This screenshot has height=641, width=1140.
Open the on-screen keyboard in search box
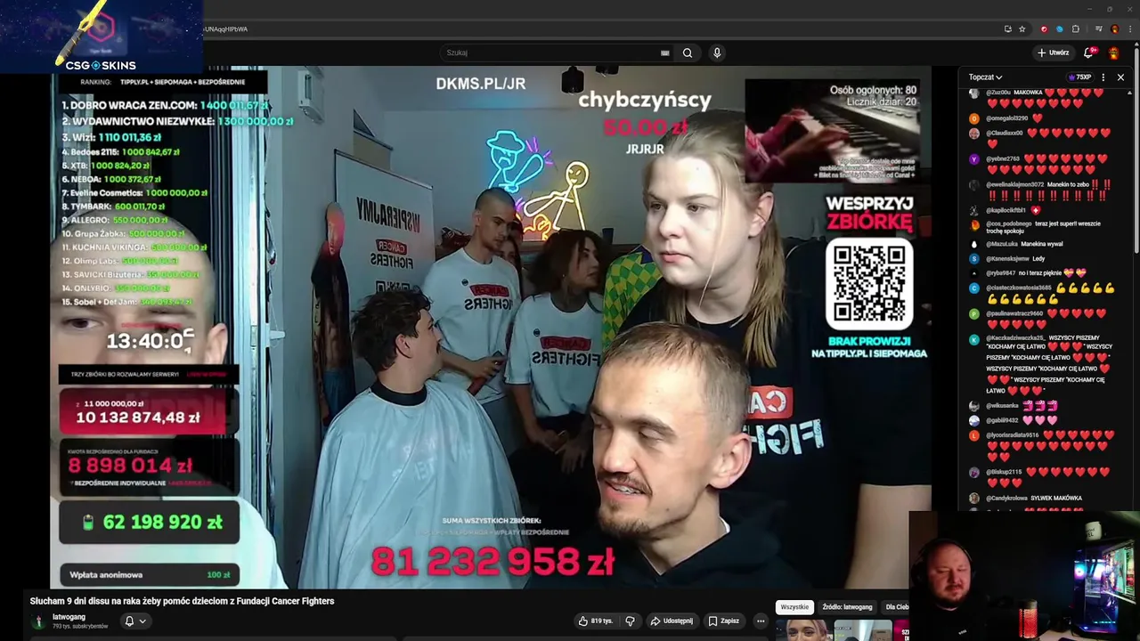click(x=664, y=53)
